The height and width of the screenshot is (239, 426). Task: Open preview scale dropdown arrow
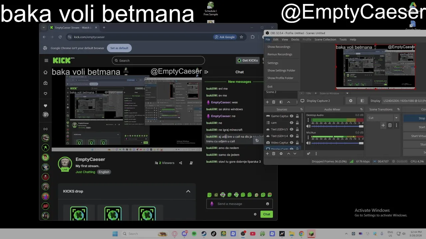pyautogui.click(x=347, y=93)
